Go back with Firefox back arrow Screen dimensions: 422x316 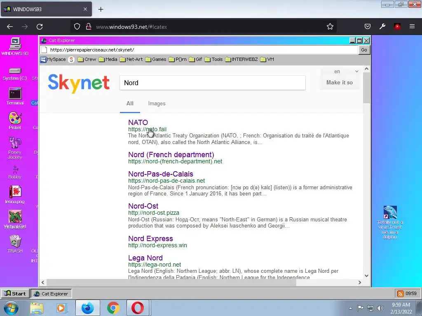tap(10, 27)
